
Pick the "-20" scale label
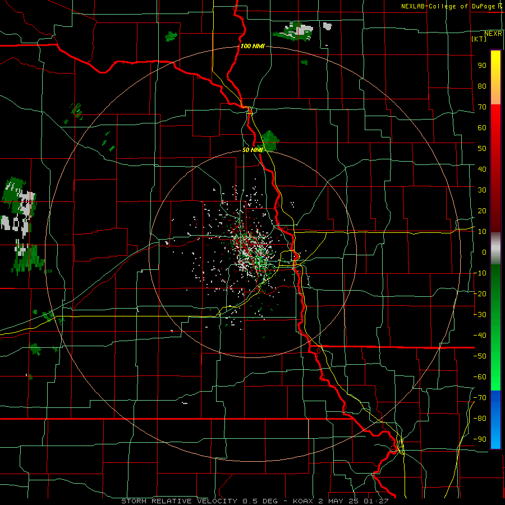point(480,293)
